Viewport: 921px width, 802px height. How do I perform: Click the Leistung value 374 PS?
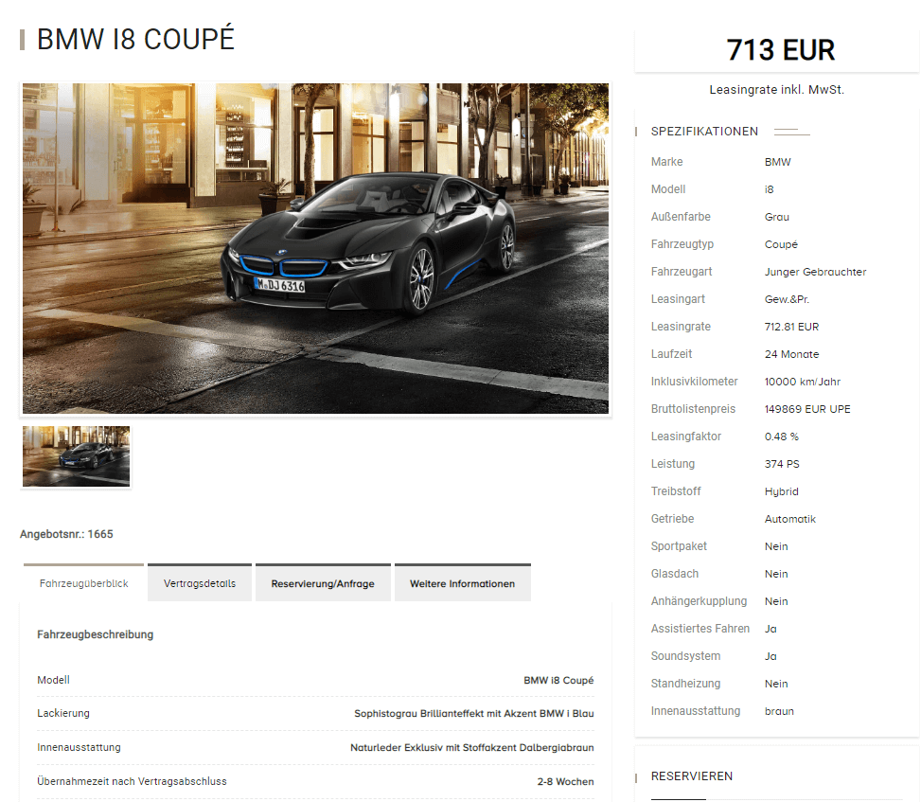[782, 464]
